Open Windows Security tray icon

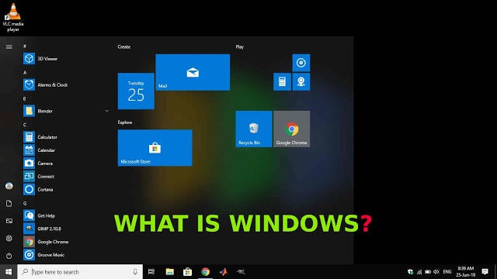(x=411, y=272)
